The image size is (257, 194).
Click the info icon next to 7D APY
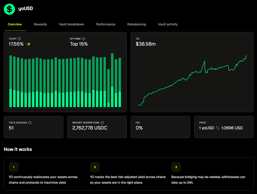tap(19, 38)
